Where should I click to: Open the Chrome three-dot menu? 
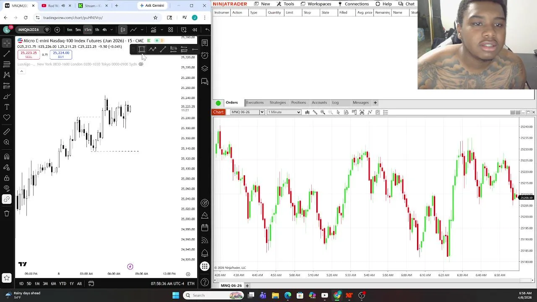click(x=204, y=18)
